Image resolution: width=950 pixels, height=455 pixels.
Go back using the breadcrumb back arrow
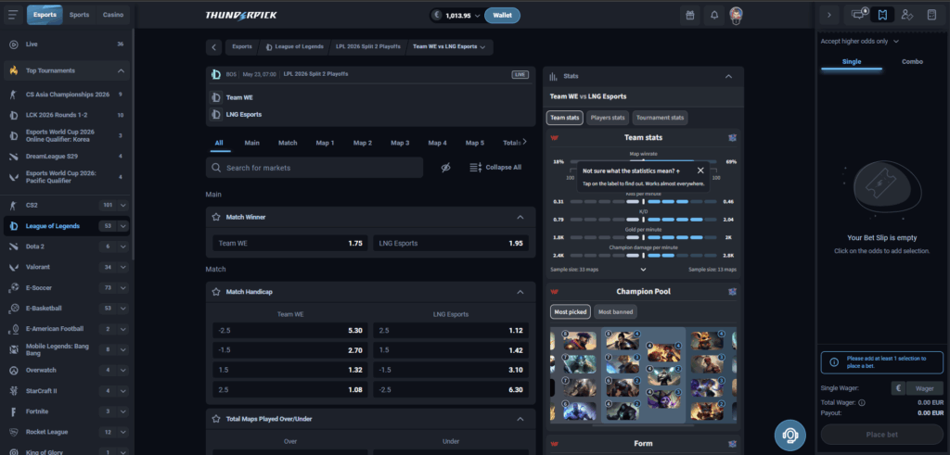[214, 46]
